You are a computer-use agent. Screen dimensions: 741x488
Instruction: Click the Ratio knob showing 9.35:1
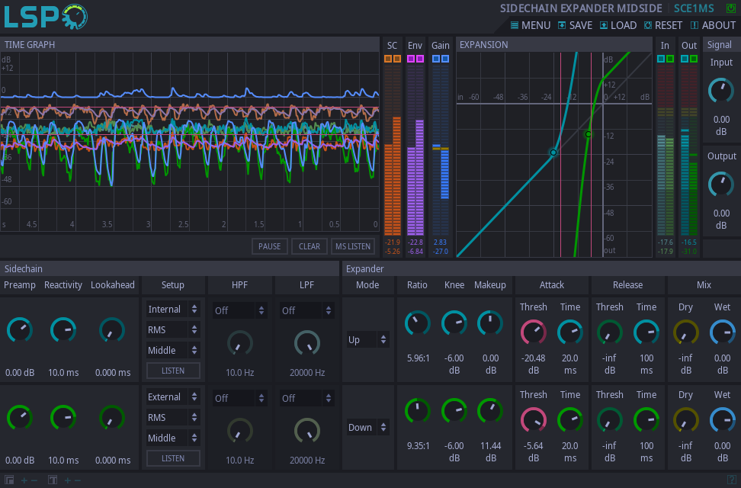417,411
